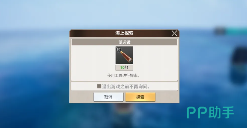Click the cube badge on the telescope icon
This screenshot has height=128, width=247.
(x=119, y=50)
